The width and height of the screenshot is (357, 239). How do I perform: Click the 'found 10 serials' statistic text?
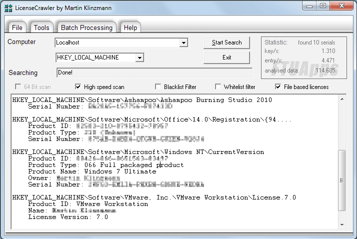[x=316, y=42]
